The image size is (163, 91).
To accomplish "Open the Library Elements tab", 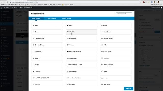I will [x=51, y=18].
